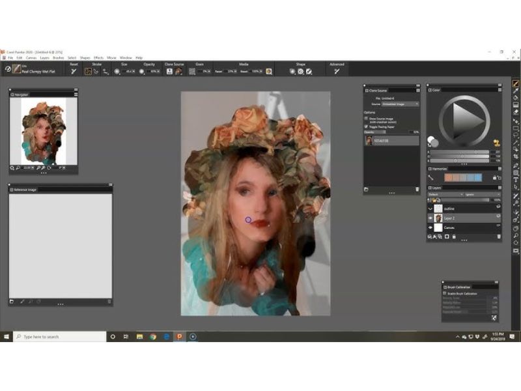Uncheck Toggle Tracing Paper in Clone Source
The image size is (521, 391).
click(365, 126)
